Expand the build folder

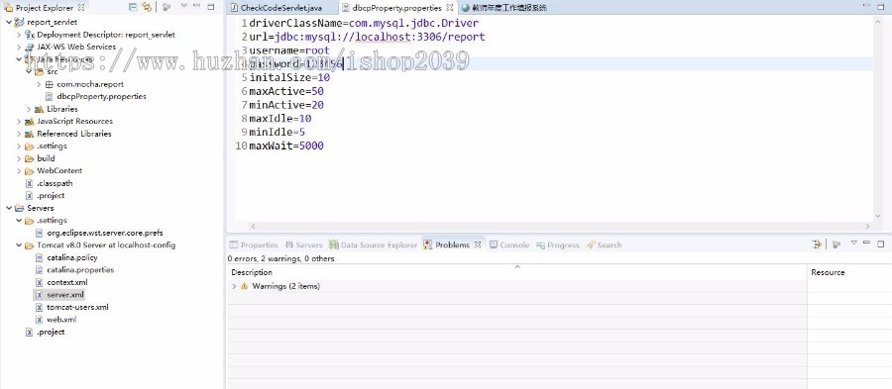click(x=19, y=158)
